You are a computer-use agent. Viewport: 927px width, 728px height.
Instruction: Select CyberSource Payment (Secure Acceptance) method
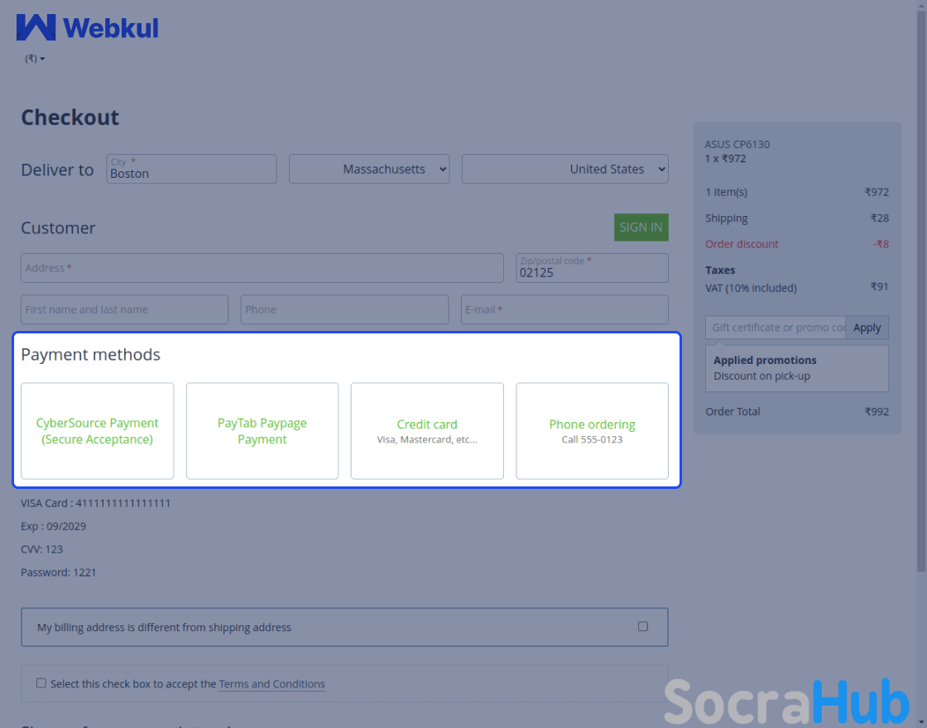[97, 431]
